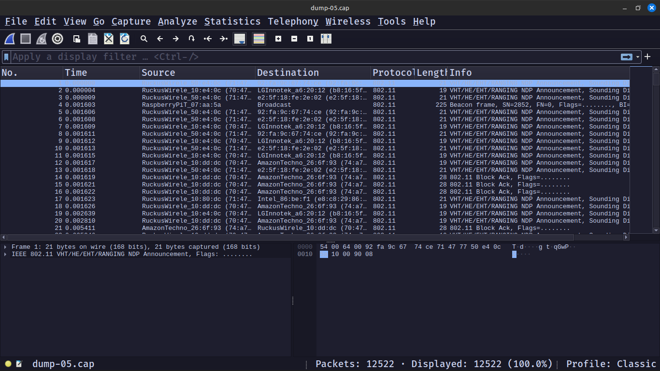The image size is (660, 371).
Task: Start capturing packets with shark fin icon
Action: (x=10, y=39)
